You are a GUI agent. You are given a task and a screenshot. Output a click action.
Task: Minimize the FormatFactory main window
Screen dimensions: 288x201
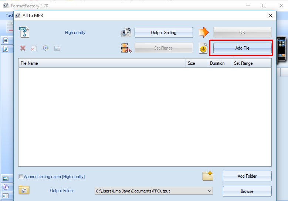[248, 6]
